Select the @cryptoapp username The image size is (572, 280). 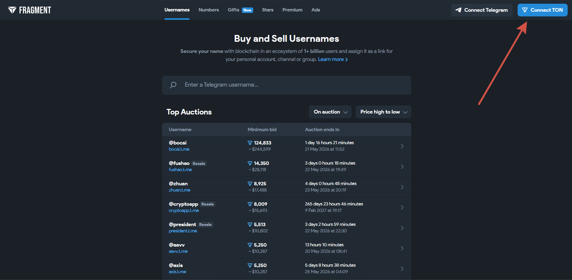[184, 204]
